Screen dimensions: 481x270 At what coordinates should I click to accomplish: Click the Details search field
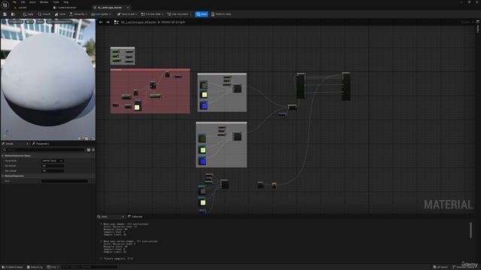pyautogui.click(x=44, y=150)
